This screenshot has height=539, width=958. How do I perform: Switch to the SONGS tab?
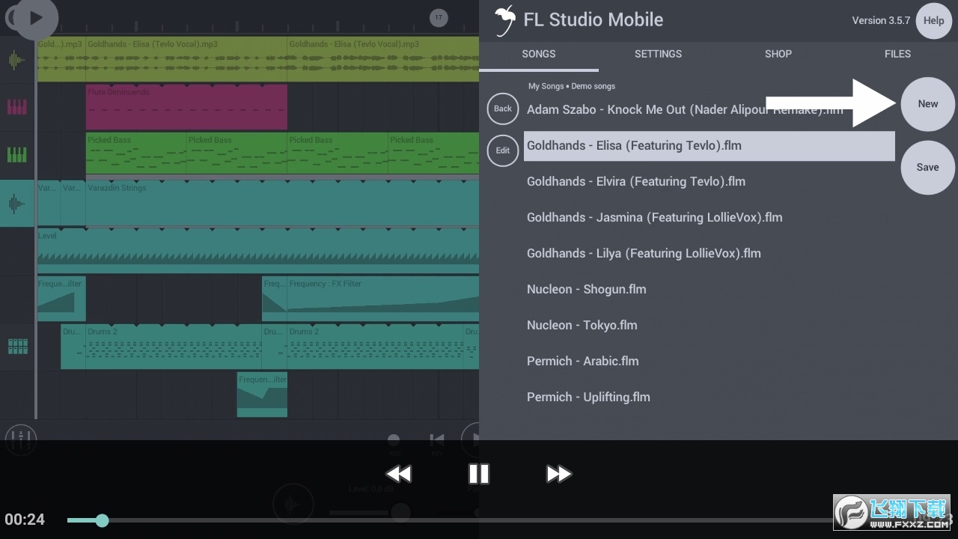[539, 54]
